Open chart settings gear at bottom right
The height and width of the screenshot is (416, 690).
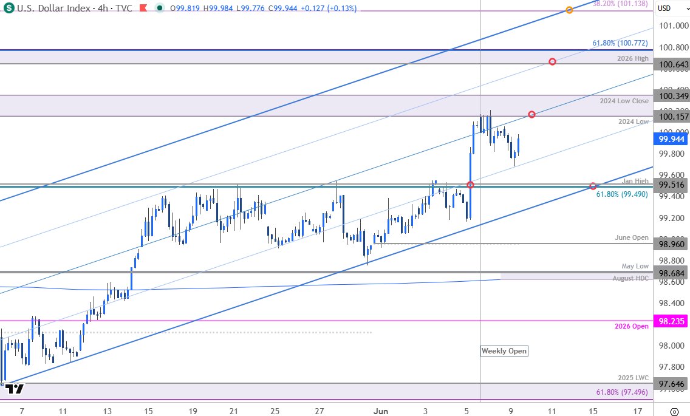click(x=674, y=412)
